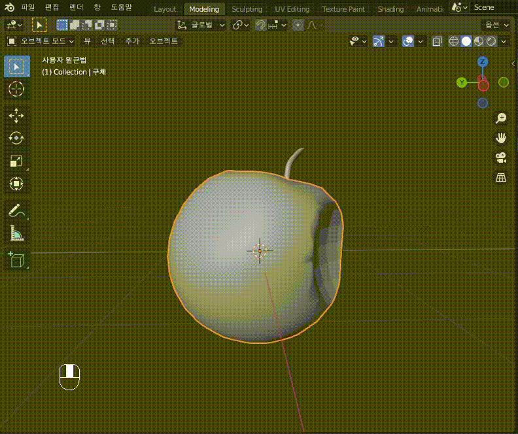
Task: Click the green Y axis gizmo
Action: coord(462,82)
